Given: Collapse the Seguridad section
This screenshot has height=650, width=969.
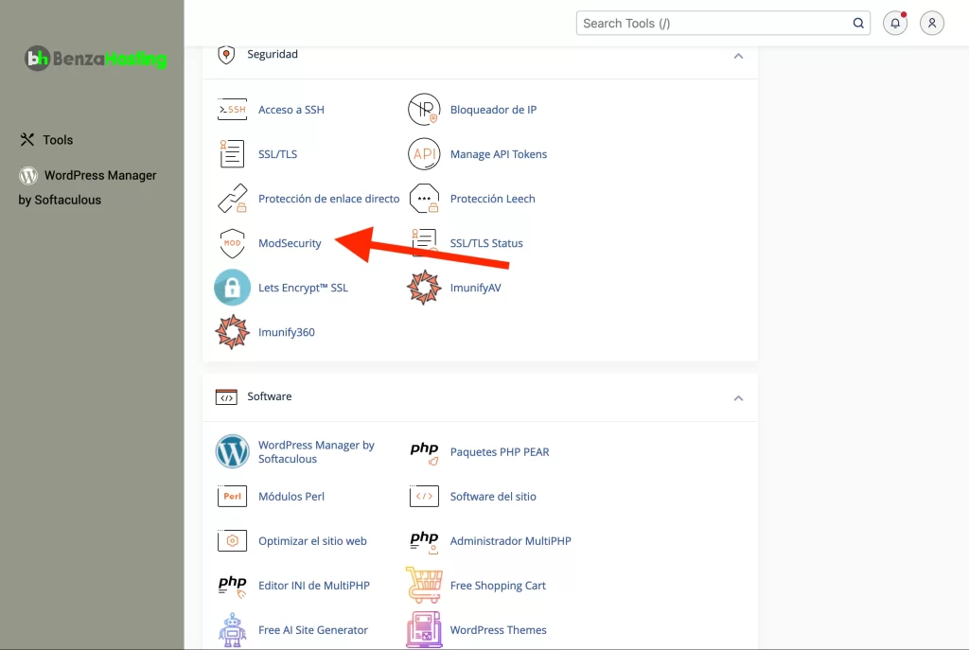Looking at the screenshot, I should pos(738,56).
